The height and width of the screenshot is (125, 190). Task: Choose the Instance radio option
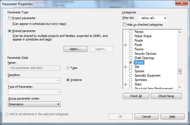coord(68,80)
